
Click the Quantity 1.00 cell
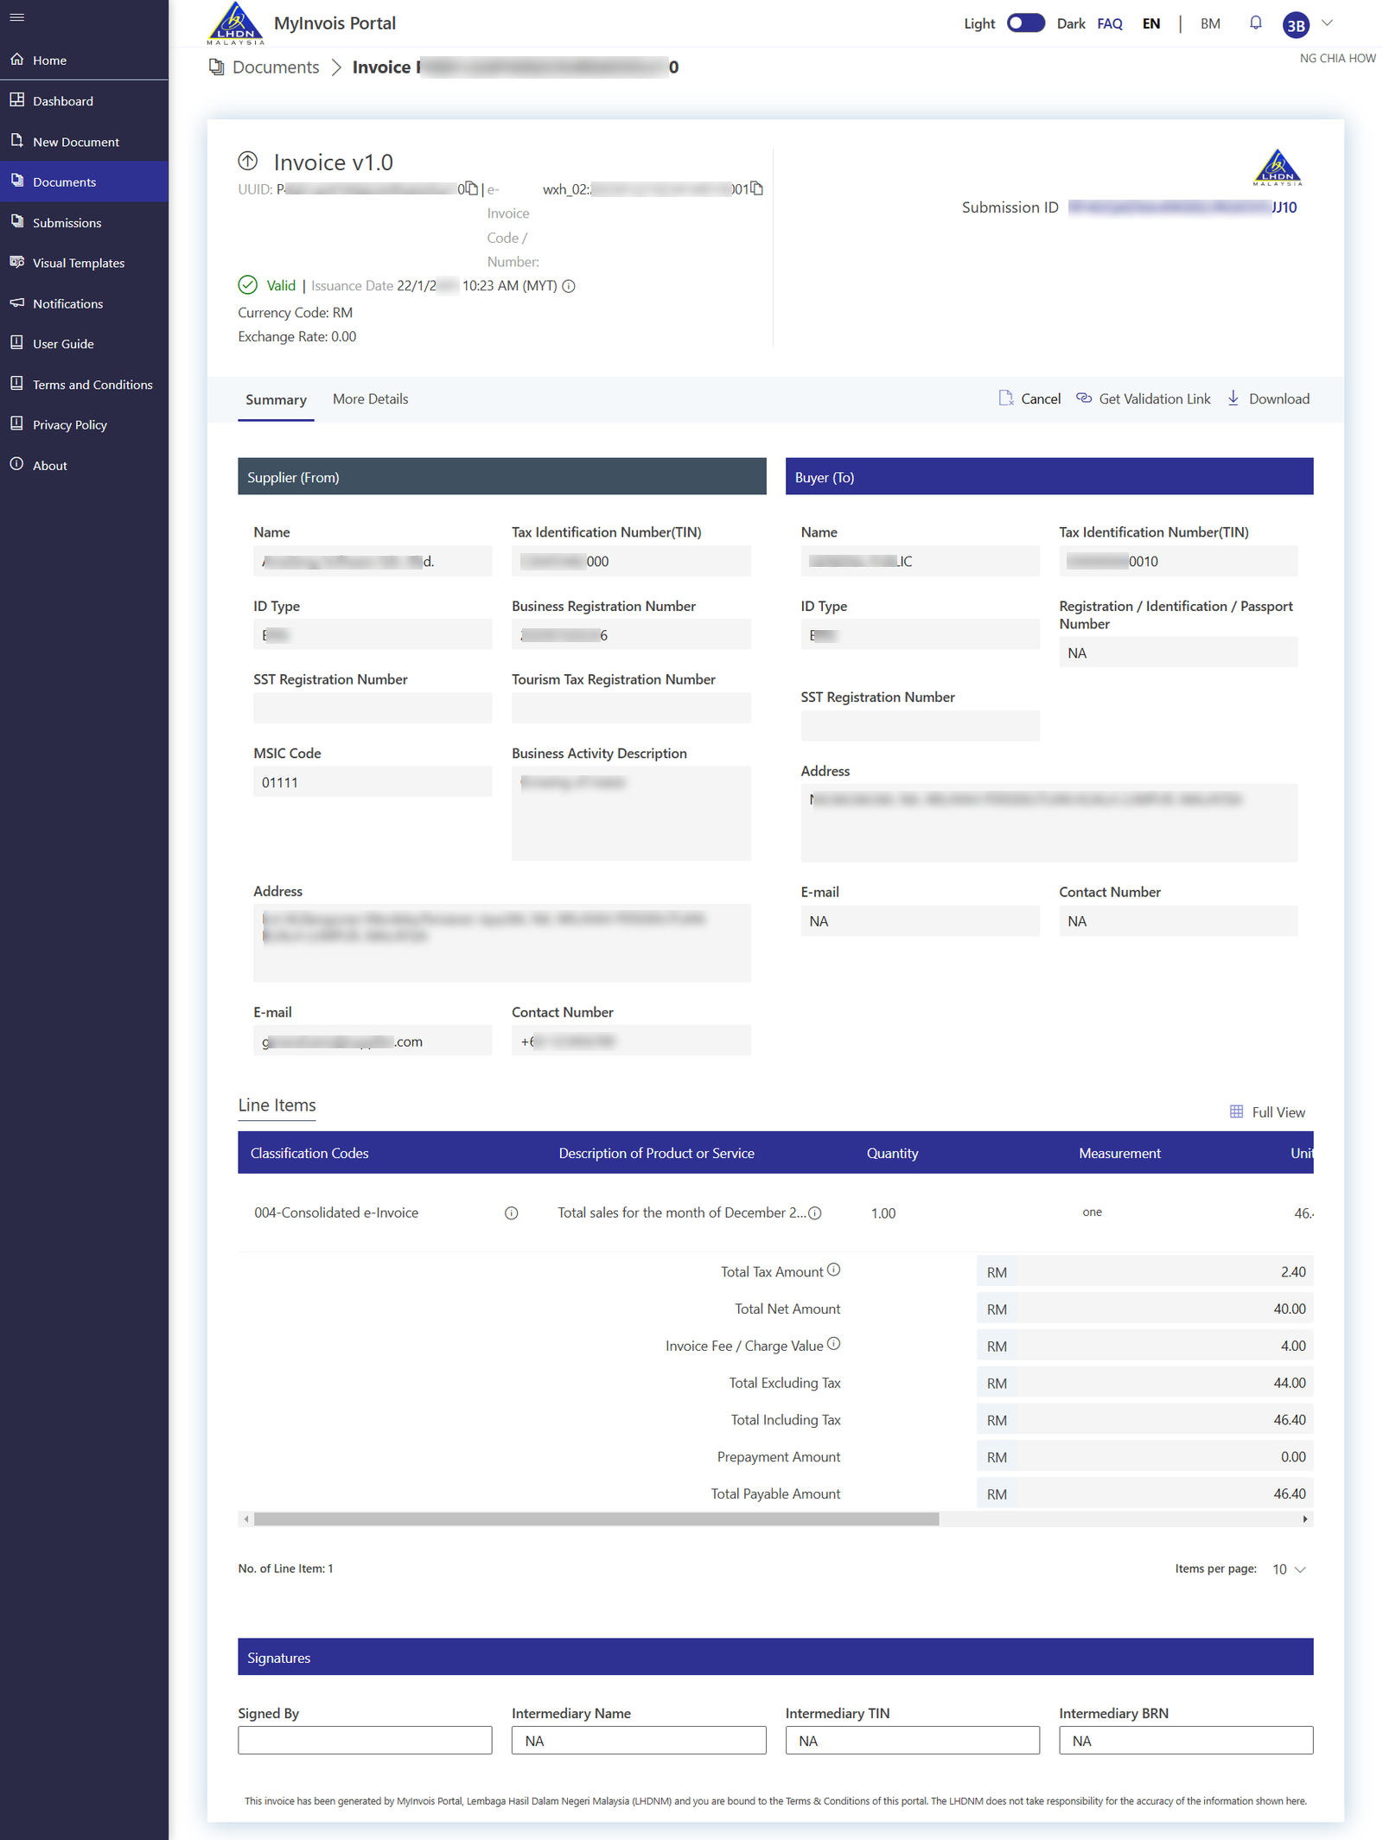pyautogui.click(x=883, y=1213)
